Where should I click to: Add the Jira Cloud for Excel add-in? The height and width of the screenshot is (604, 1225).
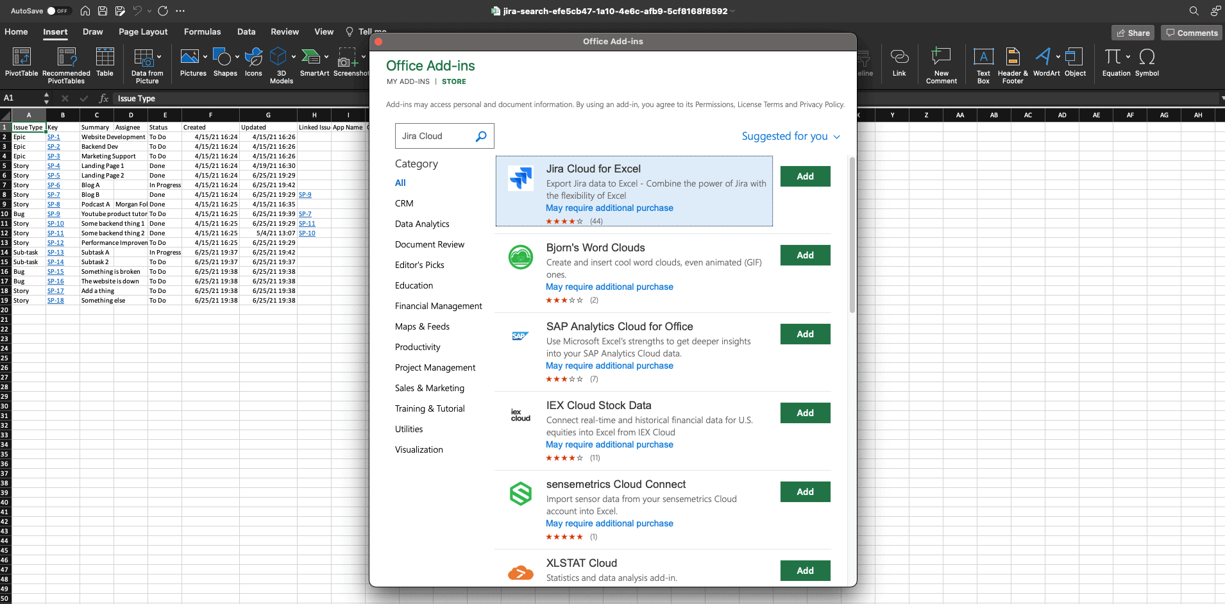tap(805, 176)
